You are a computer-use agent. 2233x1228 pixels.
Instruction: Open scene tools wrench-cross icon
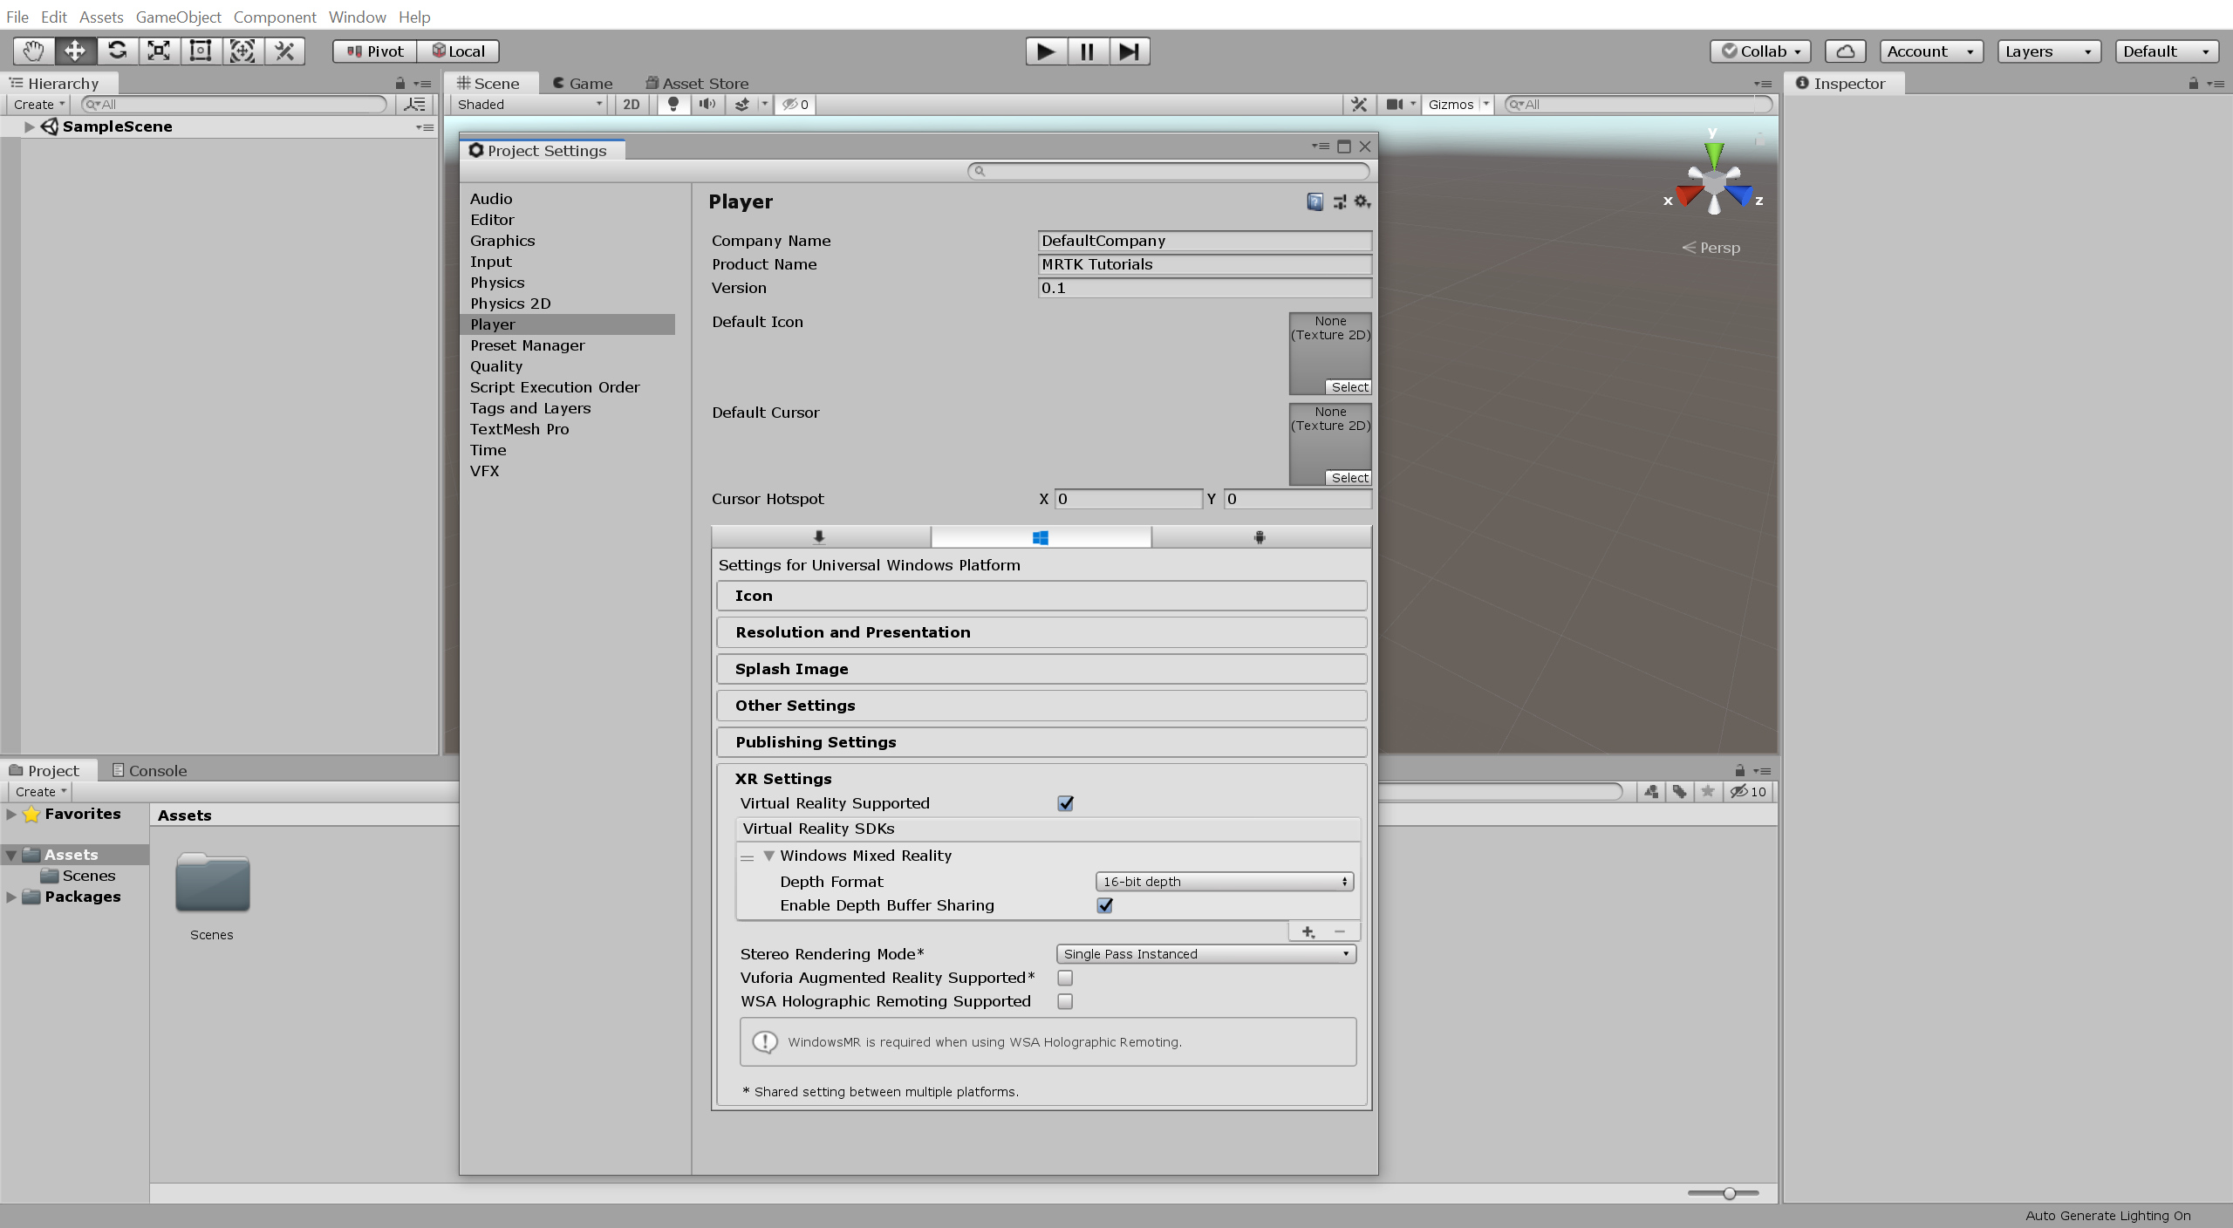(1359, 105)
